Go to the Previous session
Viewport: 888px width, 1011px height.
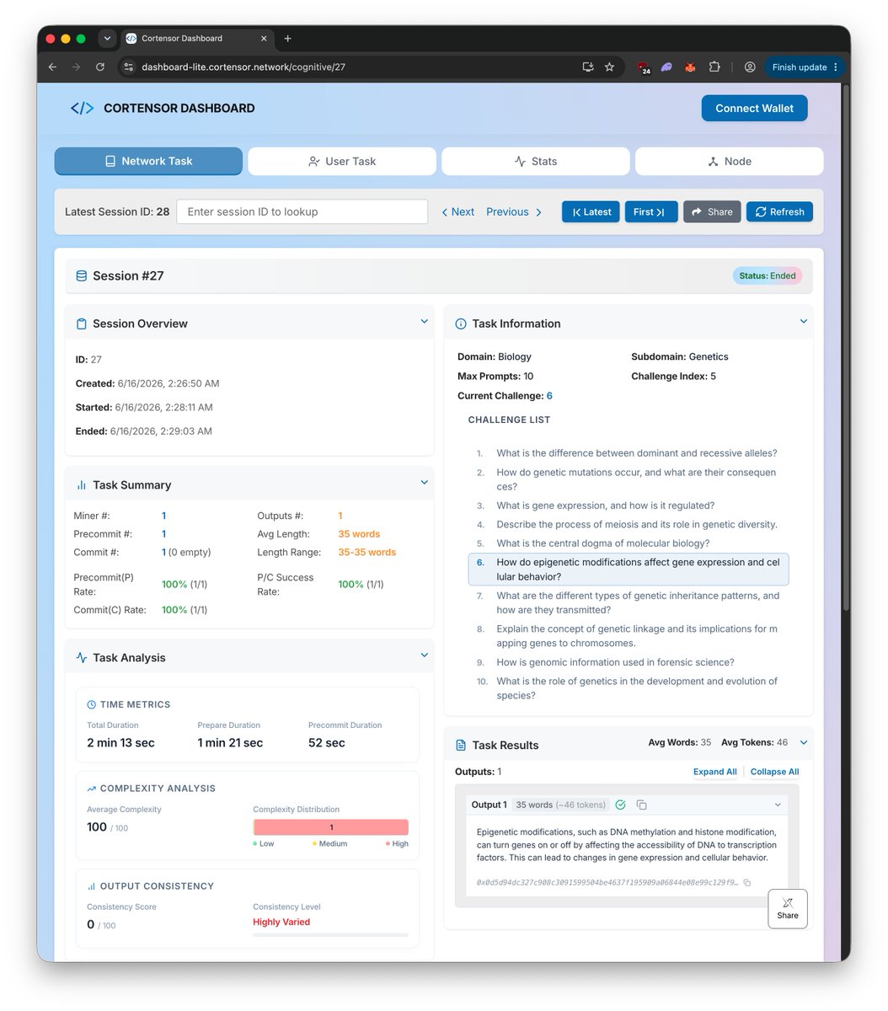coord(514,212)
